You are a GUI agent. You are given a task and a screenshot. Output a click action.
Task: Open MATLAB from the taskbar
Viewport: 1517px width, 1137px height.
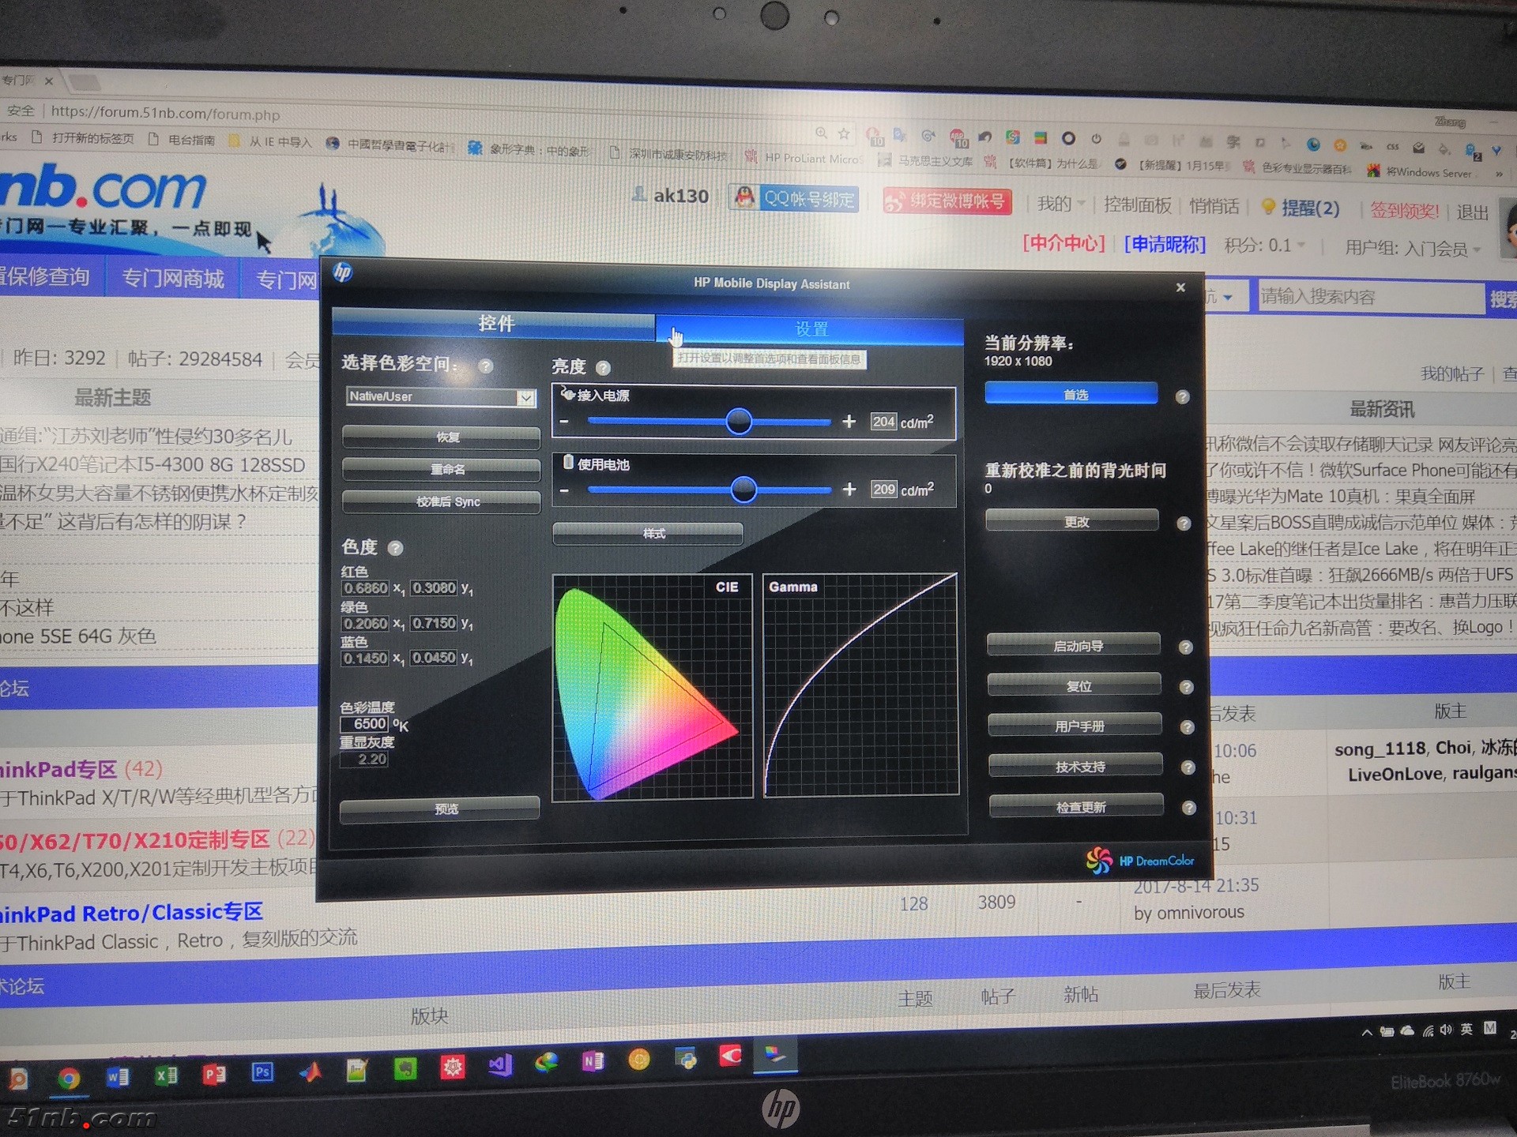pos(310,1071)
